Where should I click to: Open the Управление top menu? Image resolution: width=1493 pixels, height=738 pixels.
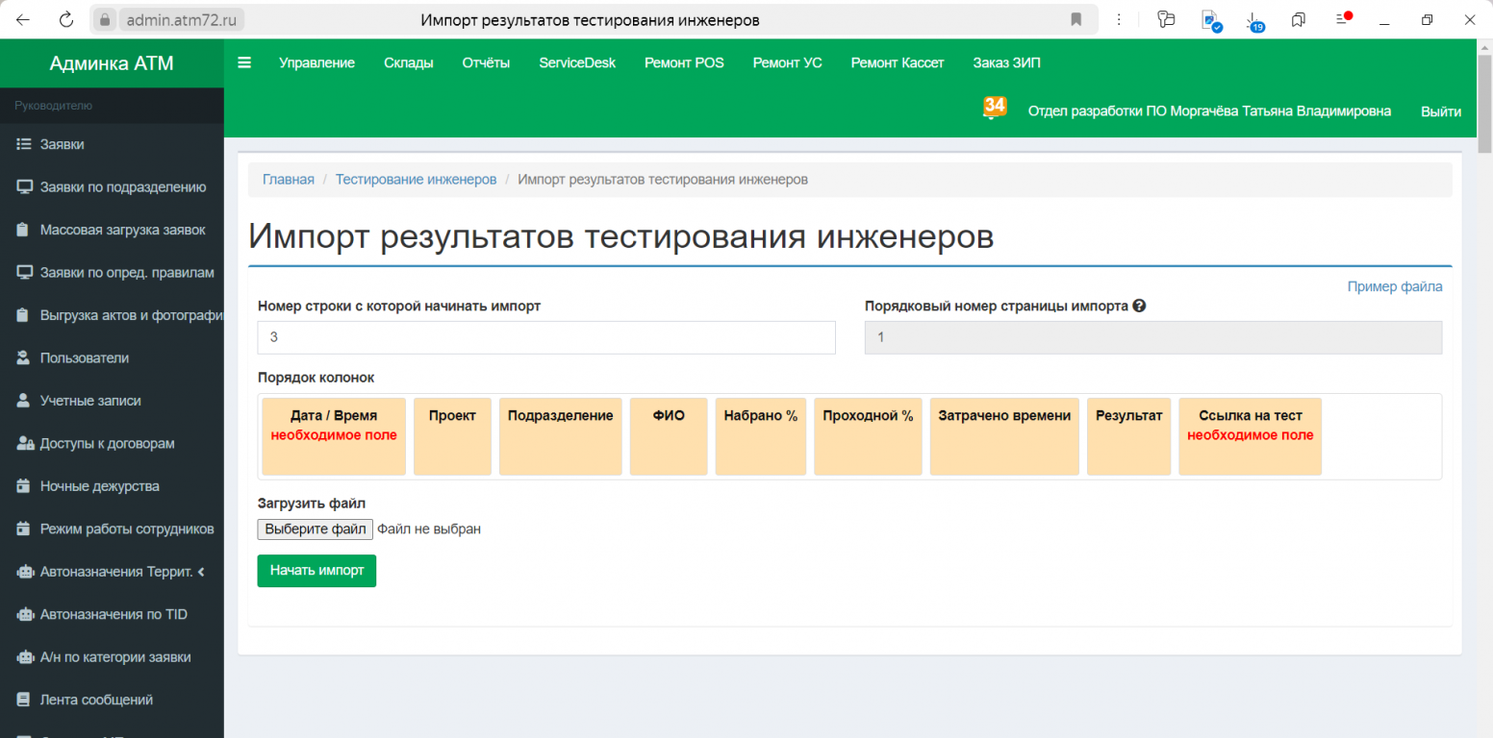pos(316,62)
